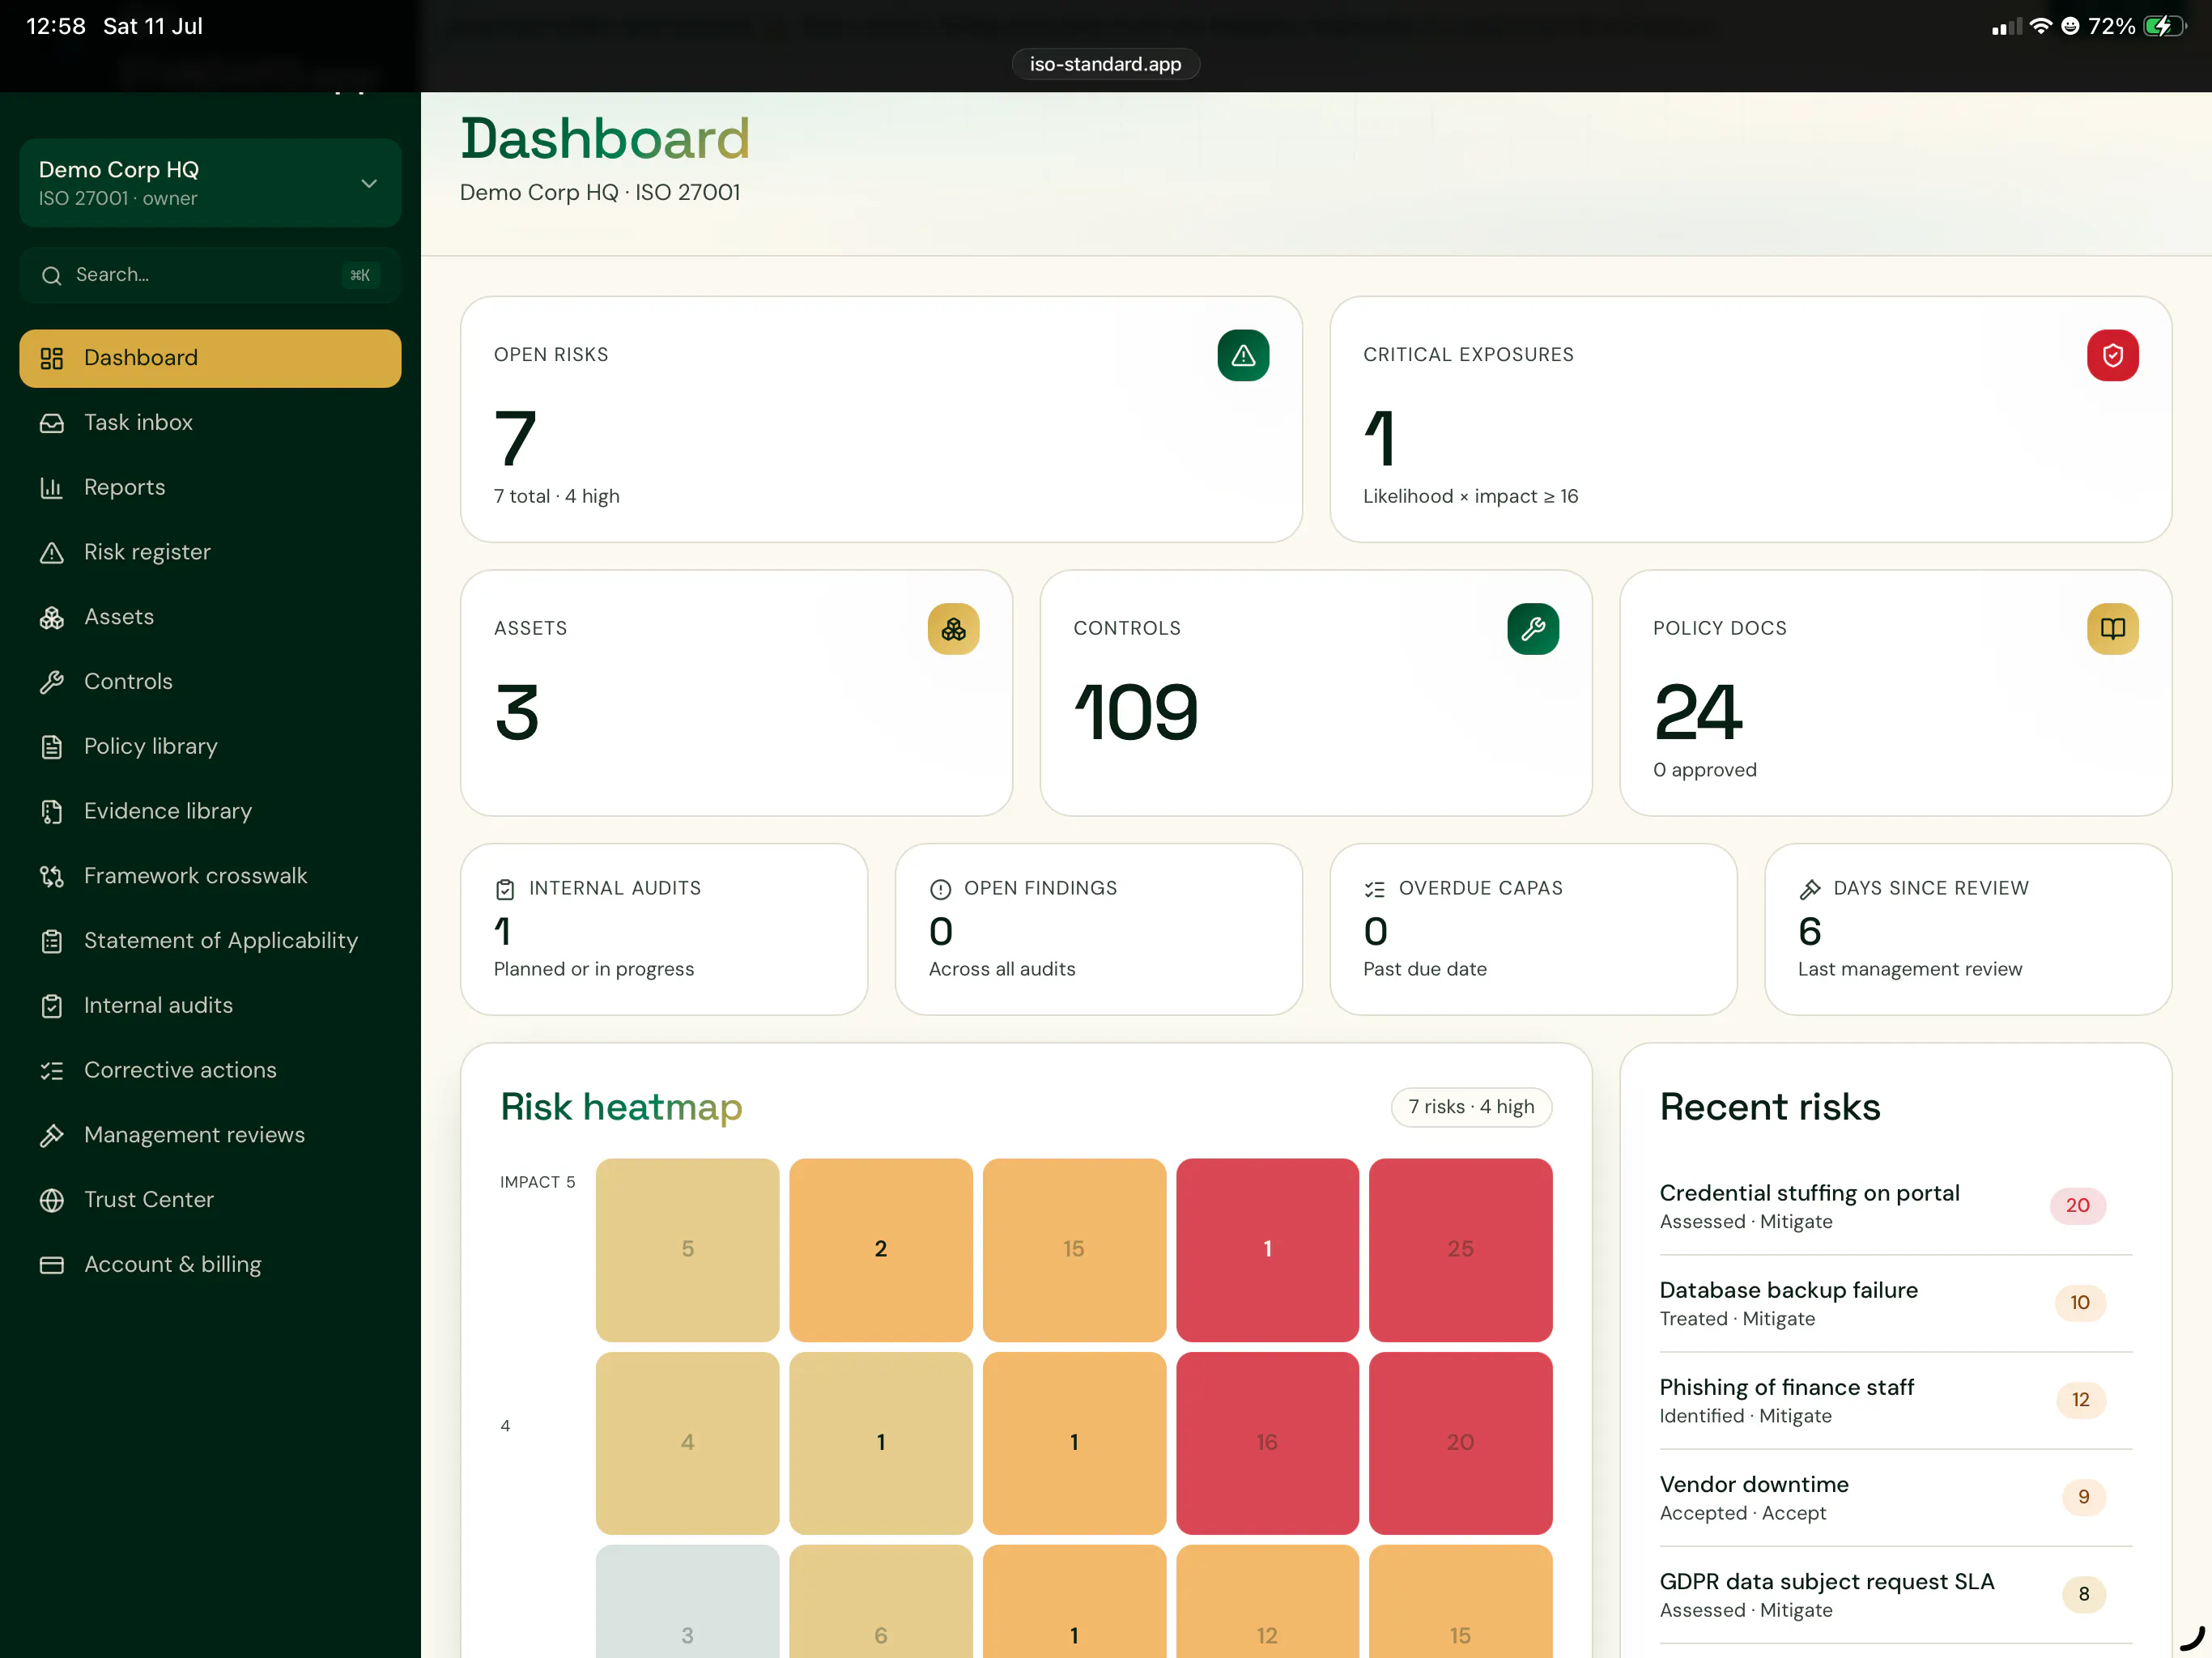2212x1658 pixels.
Task: Click the score badge 10 for Database backup
Action: tap(2080, 1303)
